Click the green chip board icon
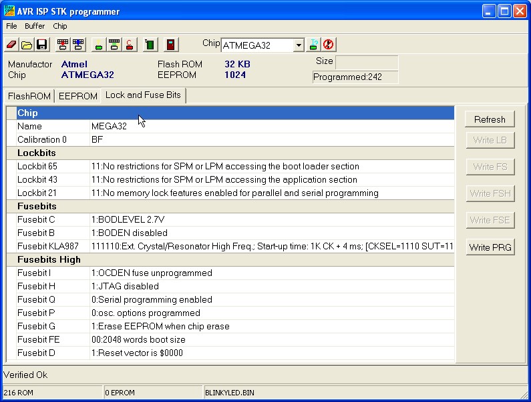Image resolution: width=531 pixels, height=402 pixels. tap(150, 45)
